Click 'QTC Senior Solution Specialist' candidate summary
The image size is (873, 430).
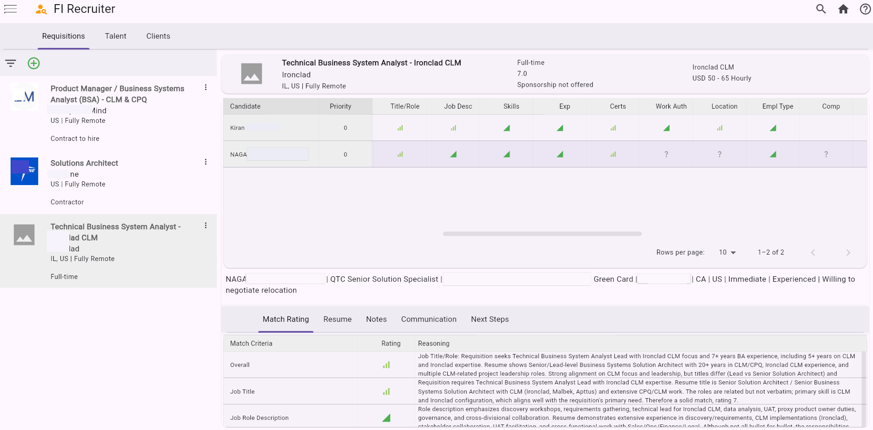click(384, 279)
